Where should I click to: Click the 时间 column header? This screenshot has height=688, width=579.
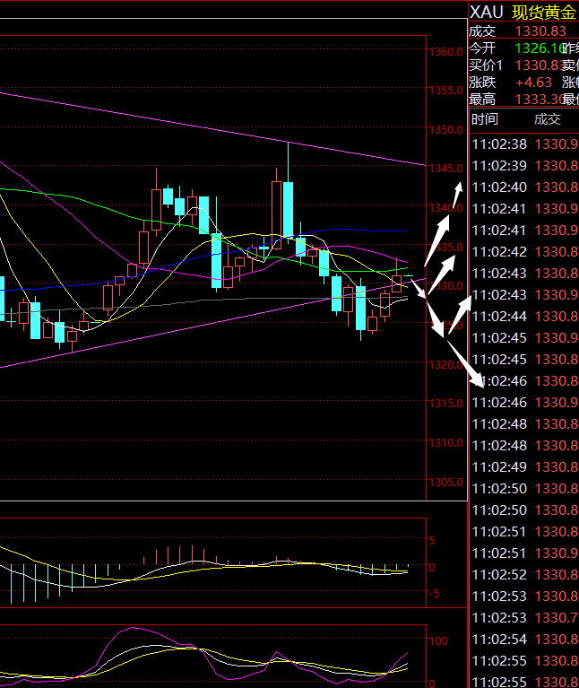485,119
